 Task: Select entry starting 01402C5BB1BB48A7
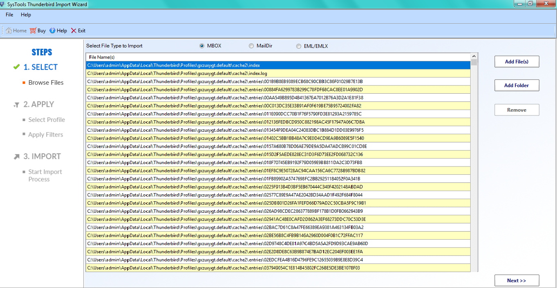pyautogui.click(x=278, y=138)
